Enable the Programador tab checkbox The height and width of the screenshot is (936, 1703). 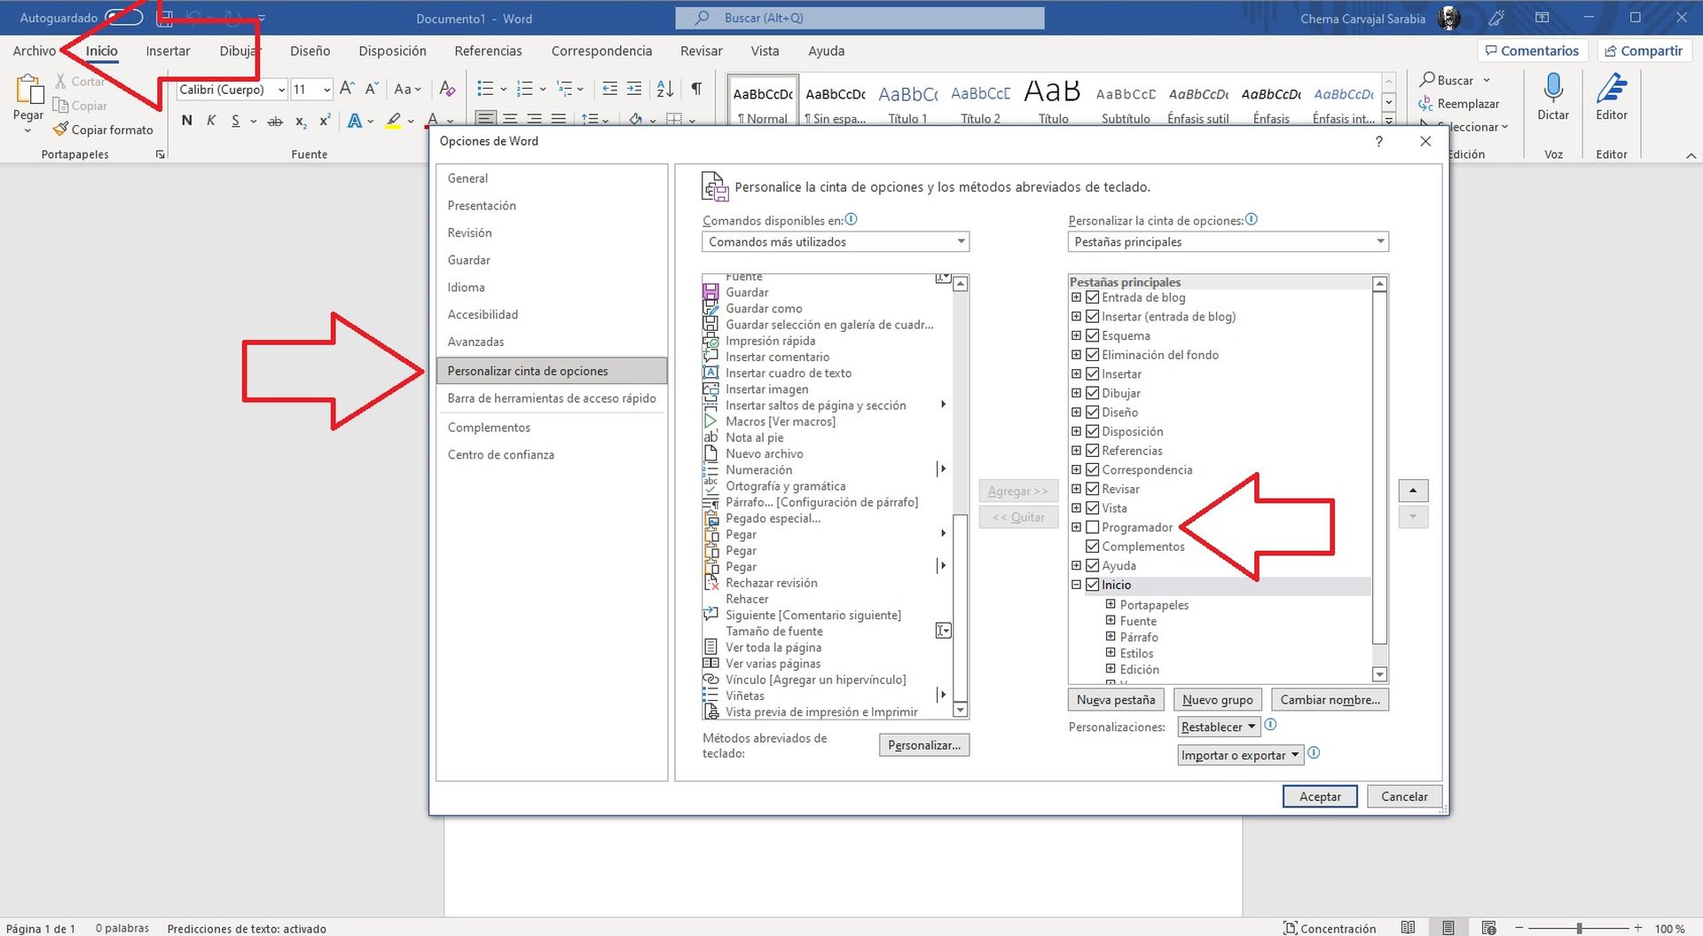pos(1092,527)
